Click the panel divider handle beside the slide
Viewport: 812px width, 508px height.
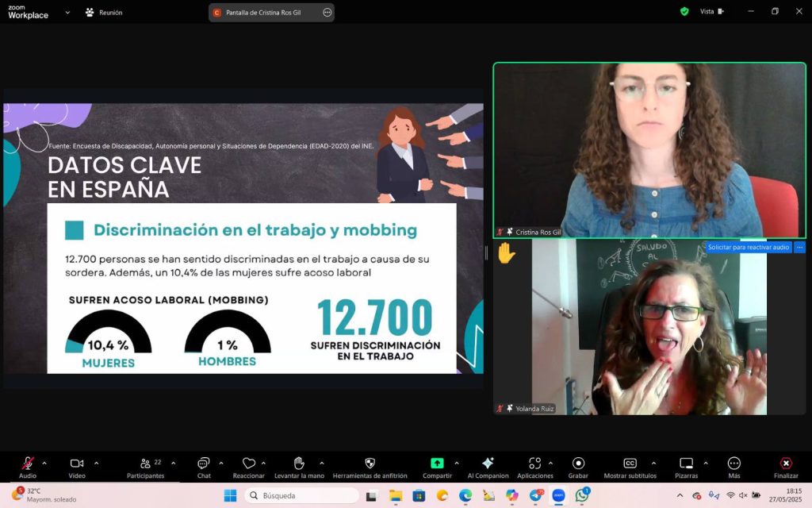486,253
